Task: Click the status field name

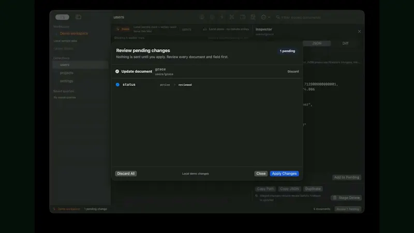Action: [x=129, y=84]
